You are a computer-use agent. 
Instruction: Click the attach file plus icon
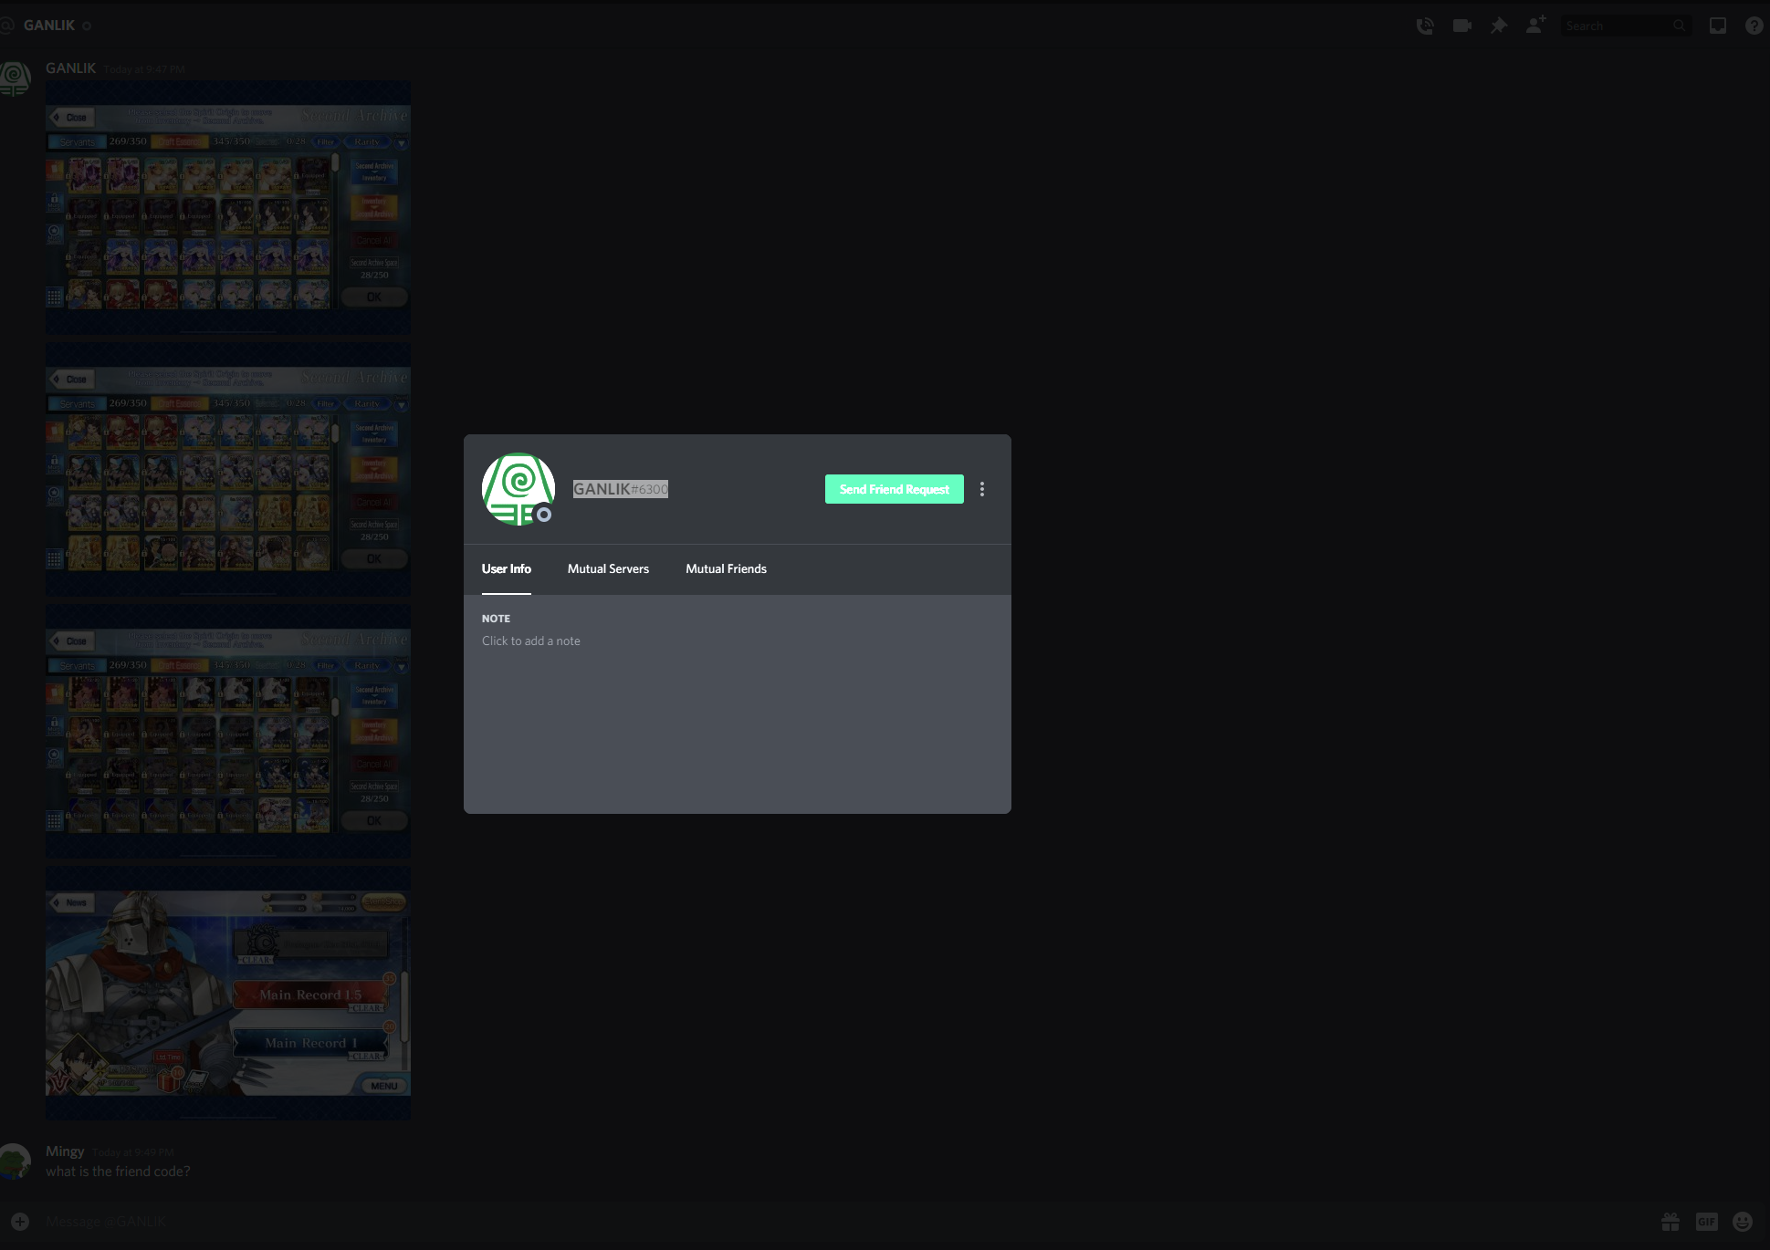point(20,1222)
